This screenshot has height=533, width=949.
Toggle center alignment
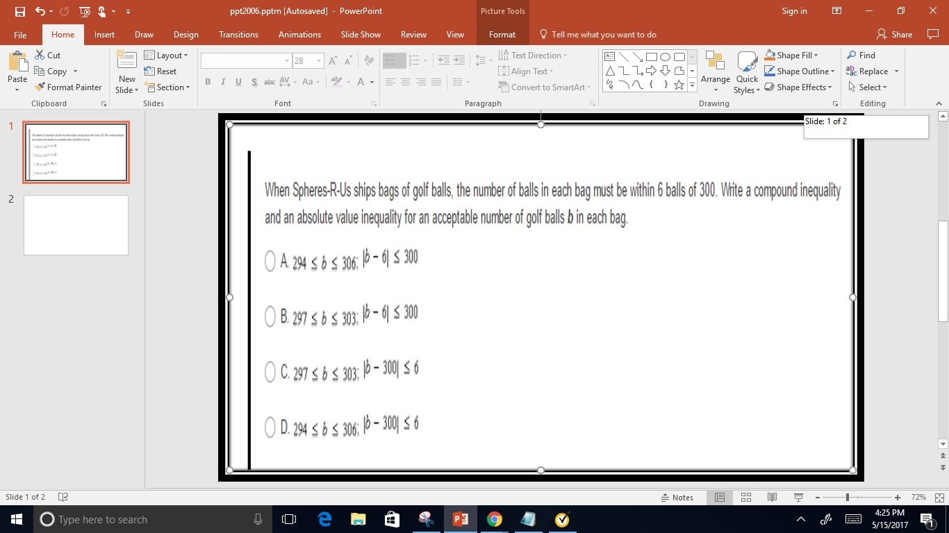pyautogui.click(x=406, y=82)
